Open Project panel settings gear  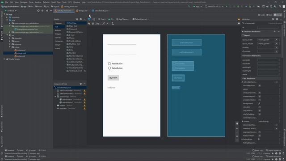click(x=47, y=11)
